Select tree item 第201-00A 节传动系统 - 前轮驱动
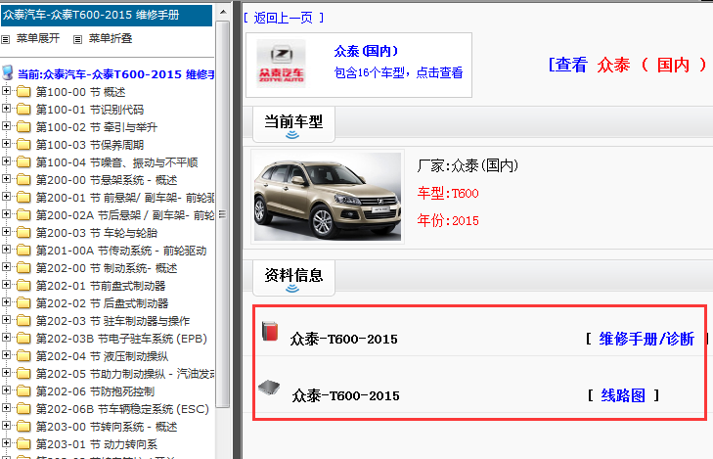713x459 pixels. click(121, 251)
